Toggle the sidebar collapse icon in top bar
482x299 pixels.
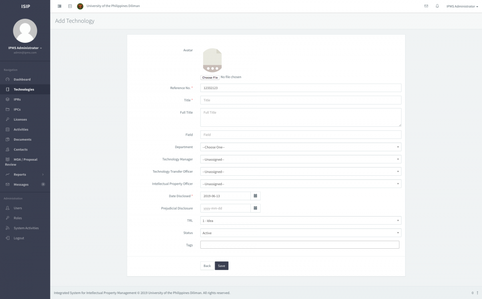pos(59,6)
